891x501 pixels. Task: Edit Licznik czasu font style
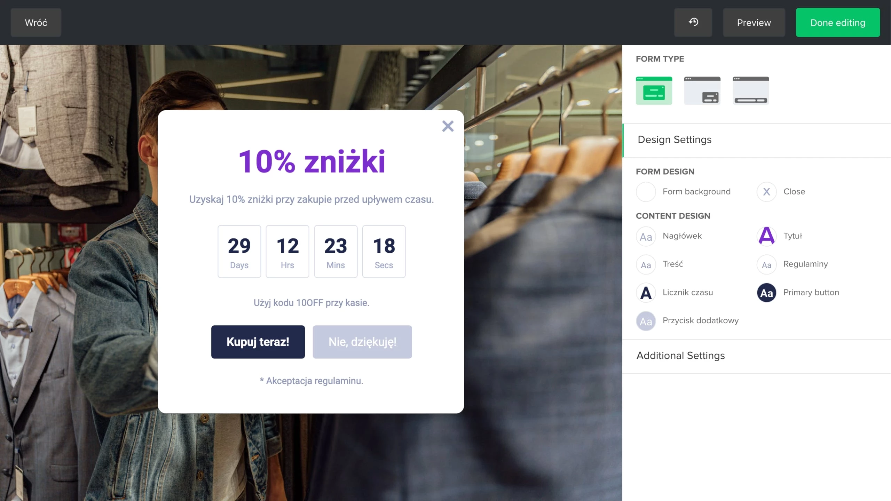pos(646,293)
